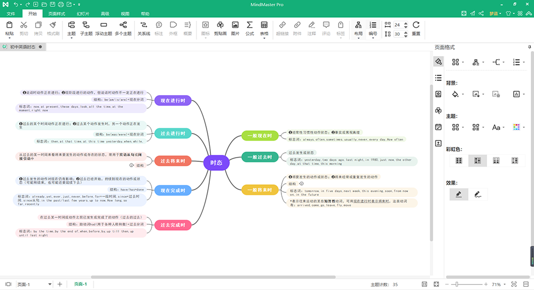Click the 页面-1 page tab at bottom

tap(81, 284)
